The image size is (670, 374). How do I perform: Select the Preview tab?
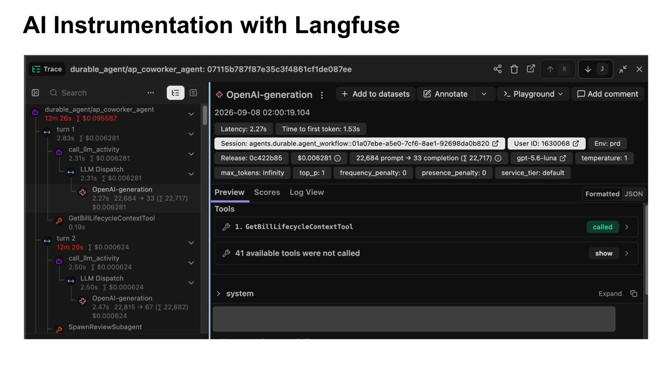pyautogui.click(x=229, y=192)
